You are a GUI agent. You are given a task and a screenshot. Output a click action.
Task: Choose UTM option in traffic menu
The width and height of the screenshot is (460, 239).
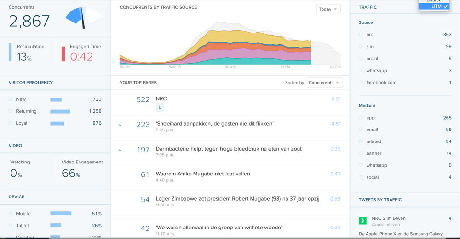click(x=434, y=6)
